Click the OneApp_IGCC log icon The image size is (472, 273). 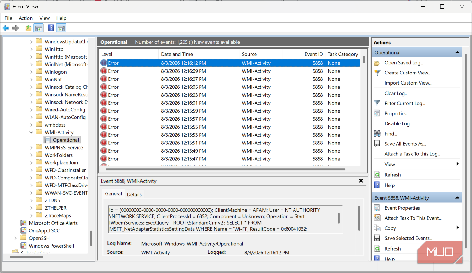pyautogui.click(x=24, y=230)
